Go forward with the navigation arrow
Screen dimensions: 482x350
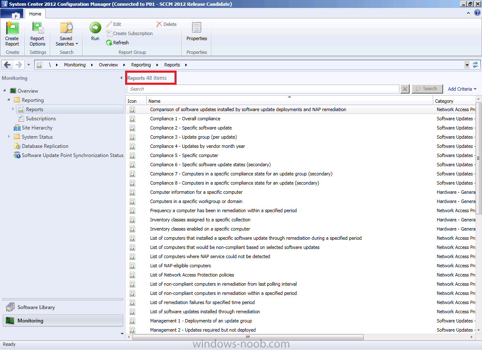click(18, 65)
